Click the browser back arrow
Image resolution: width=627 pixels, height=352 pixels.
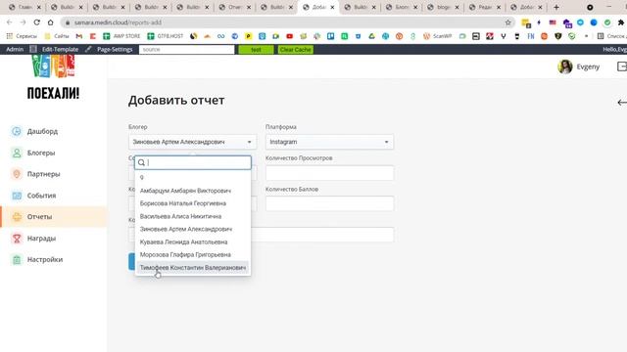click(9, 22)
